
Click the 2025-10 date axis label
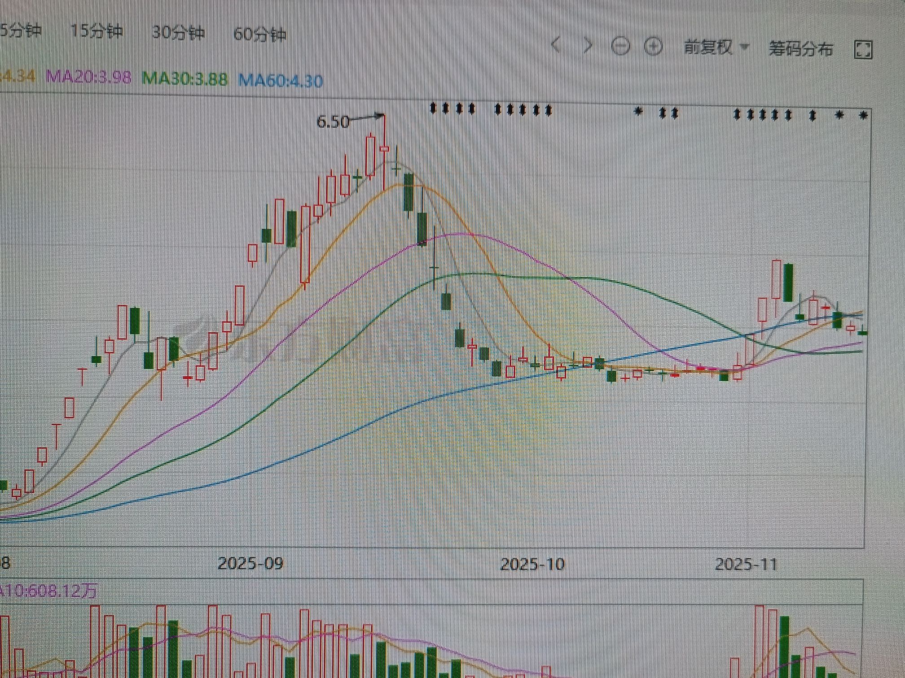pos(532,564)
